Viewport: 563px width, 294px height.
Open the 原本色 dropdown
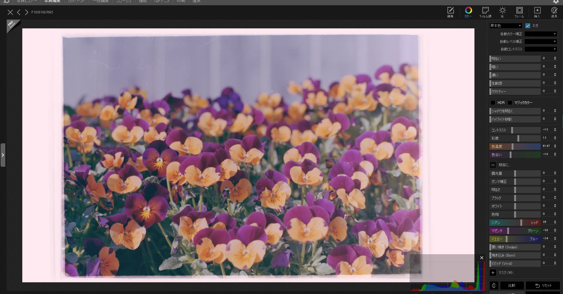tap(506, 26)
